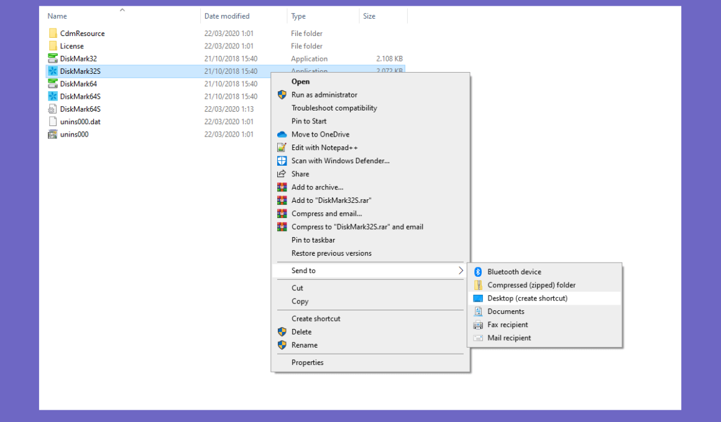The image size is (721, 422).
Task: Click the blue DiskMark64S application icon
Action: point(53,96)
